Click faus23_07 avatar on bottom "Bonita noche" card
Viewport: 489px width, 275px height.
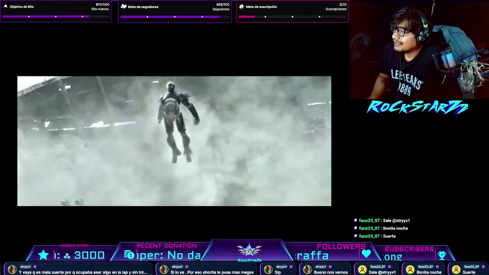pos(410,270)
